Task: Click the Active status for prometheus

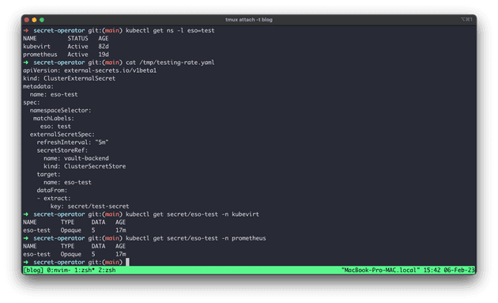Action: (77, 55)
